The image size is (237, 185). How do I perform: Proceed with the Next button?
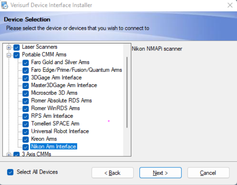[x=161, y=172]
